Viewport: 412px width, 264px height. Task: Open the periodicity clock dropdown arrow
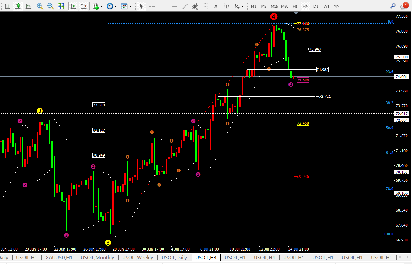(x=116, y=6)
